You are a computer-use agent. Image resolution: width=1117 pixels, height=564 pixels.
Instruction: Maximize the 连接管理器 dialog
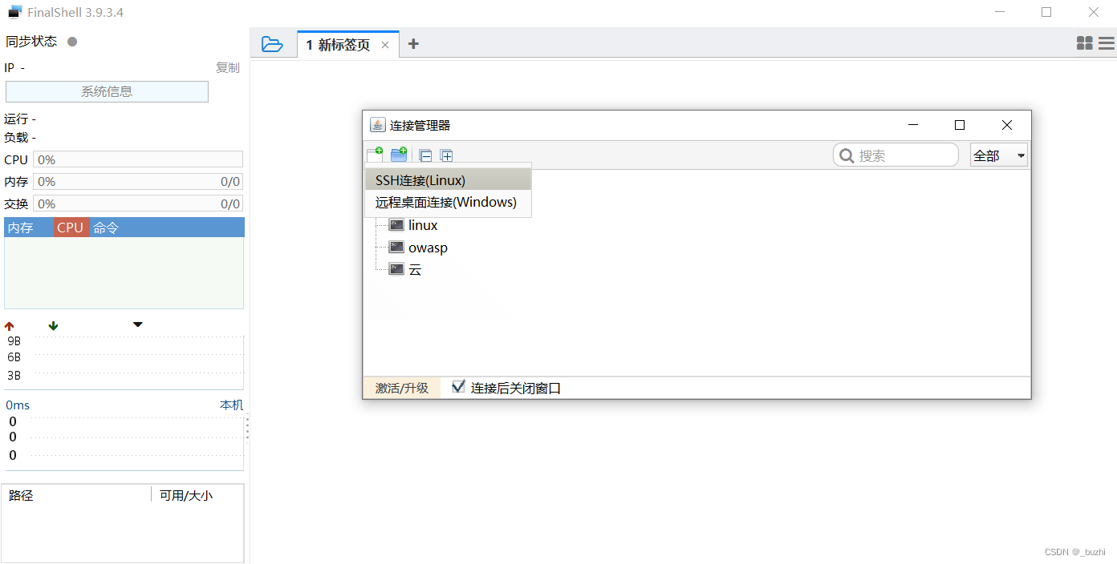[959, 125]
